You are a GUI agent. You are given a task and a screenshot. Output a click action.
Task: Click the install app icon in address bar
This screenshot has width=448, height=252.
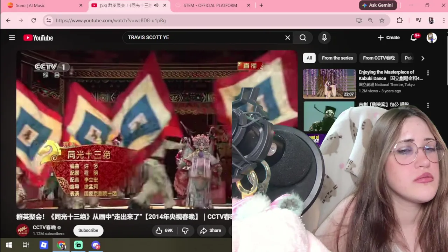[359, 20]
